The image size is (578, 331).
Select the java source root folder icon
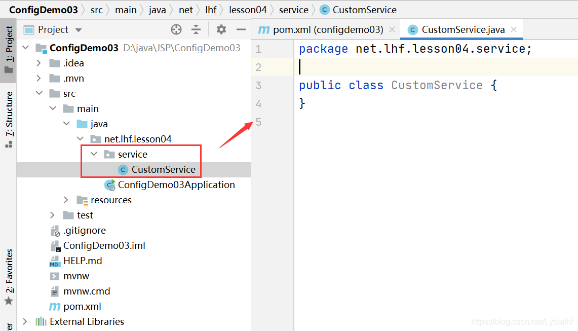click(82, 124)
